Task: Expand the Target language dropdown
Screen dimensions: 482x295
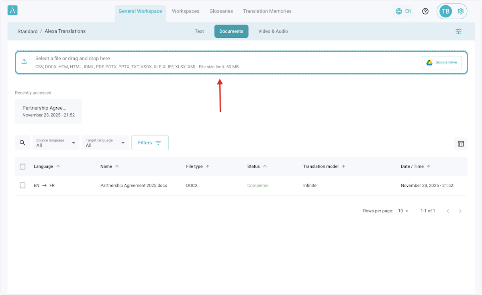Action: click(x=105, y=143)
